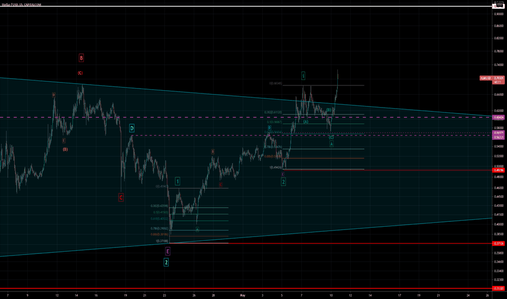Image resolution: width=507 pixels, height=299 pixels.
Task: Click date 24 on the time axis
Action: pos(468,295)
